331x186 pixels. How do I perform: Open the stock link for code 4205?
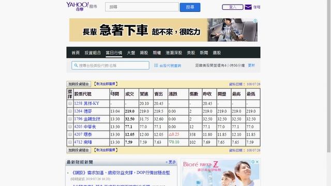pos(85,127)
